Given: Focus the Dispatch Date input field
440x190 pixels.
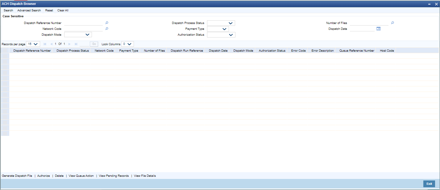Looking at the screenshot, I should (362, 29).
